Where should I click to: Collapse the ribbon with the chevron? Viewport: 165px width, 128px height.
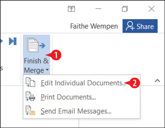pyautogui.click(x=157, y=81)
